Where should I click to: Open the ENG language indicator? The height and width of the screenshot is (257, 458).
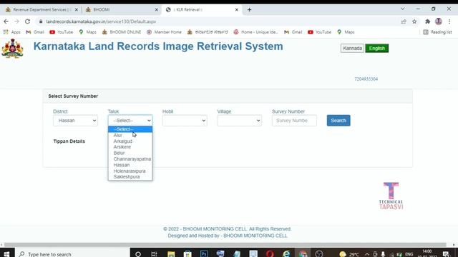coord(409,254)
